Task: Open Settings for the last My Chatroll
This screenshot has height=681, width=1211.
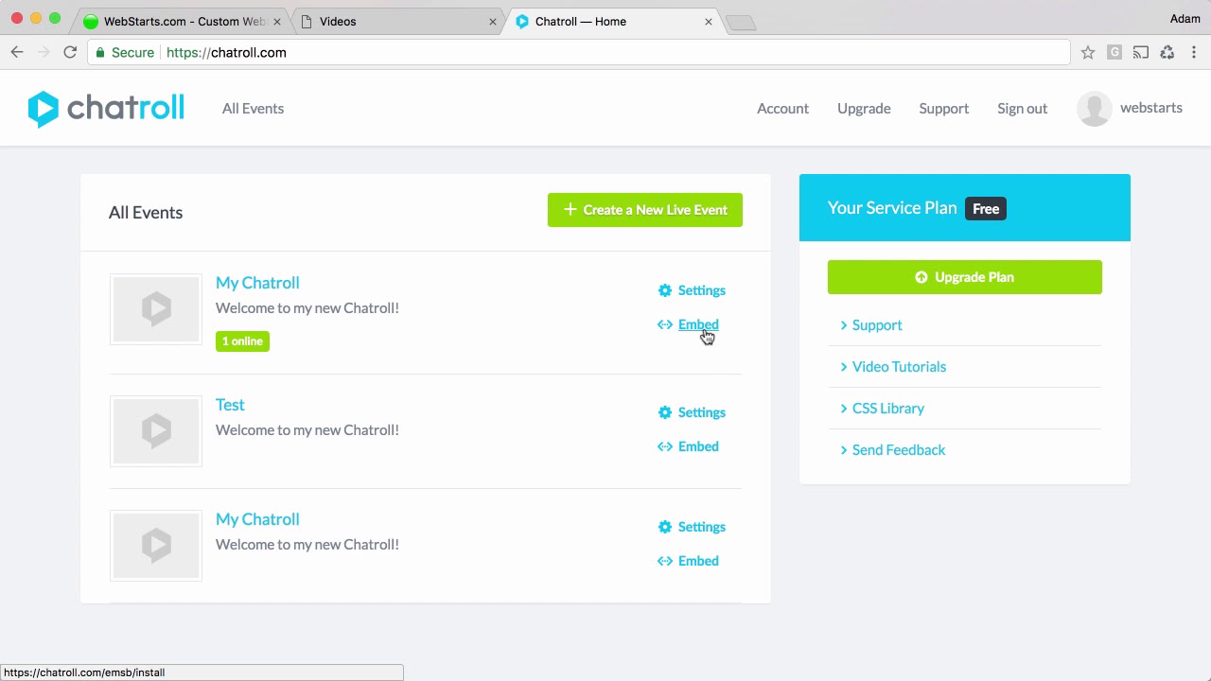Action: [x=702, y=527]
